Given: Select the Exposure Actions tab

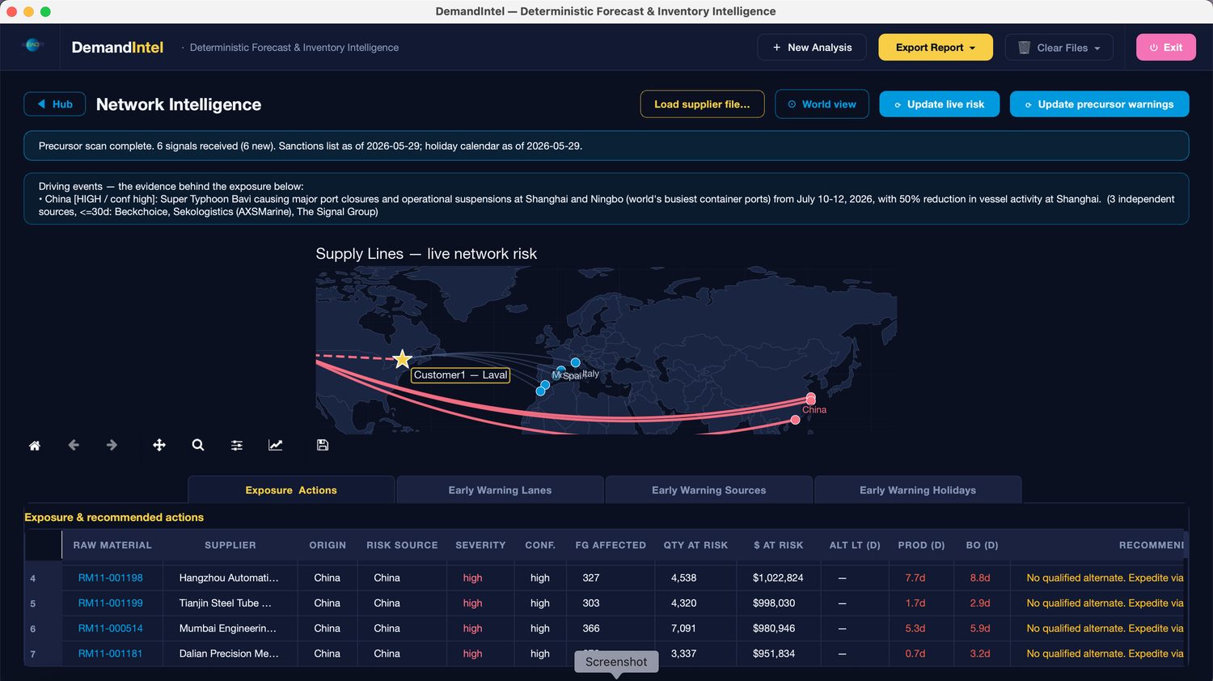Looking at the screenshot, I should 291,490.
